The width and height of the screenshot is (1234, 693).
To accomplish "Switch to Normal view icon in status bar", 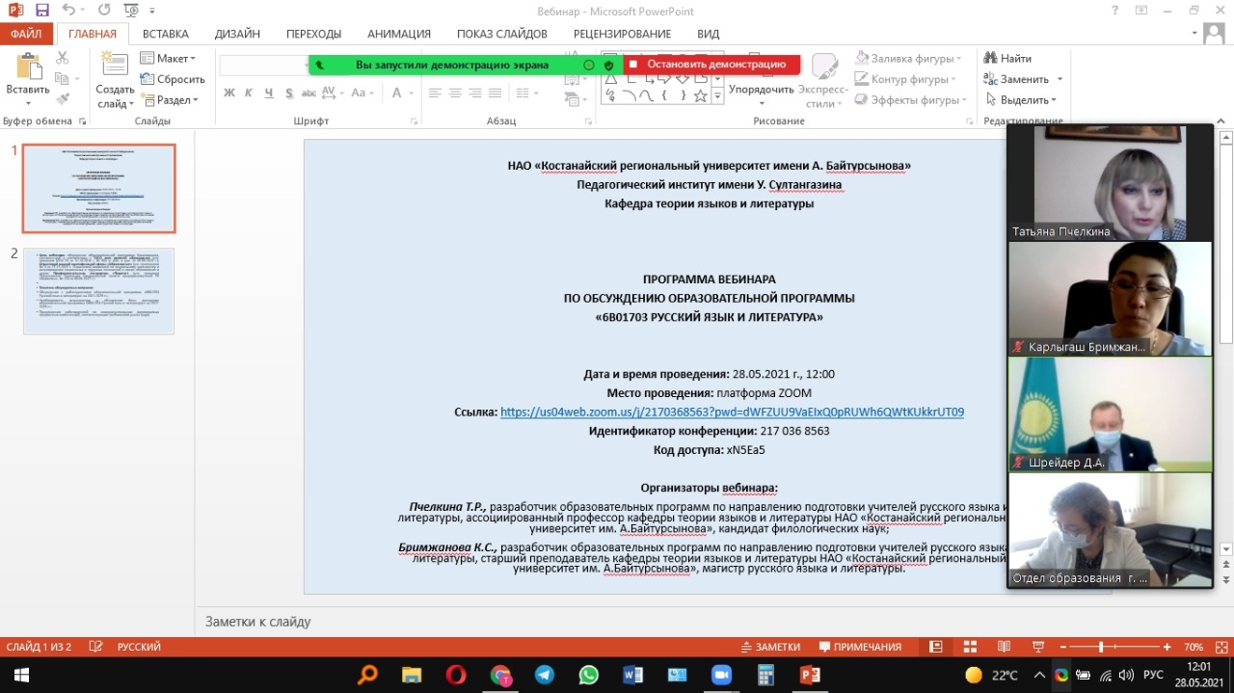I will point(935,647).
